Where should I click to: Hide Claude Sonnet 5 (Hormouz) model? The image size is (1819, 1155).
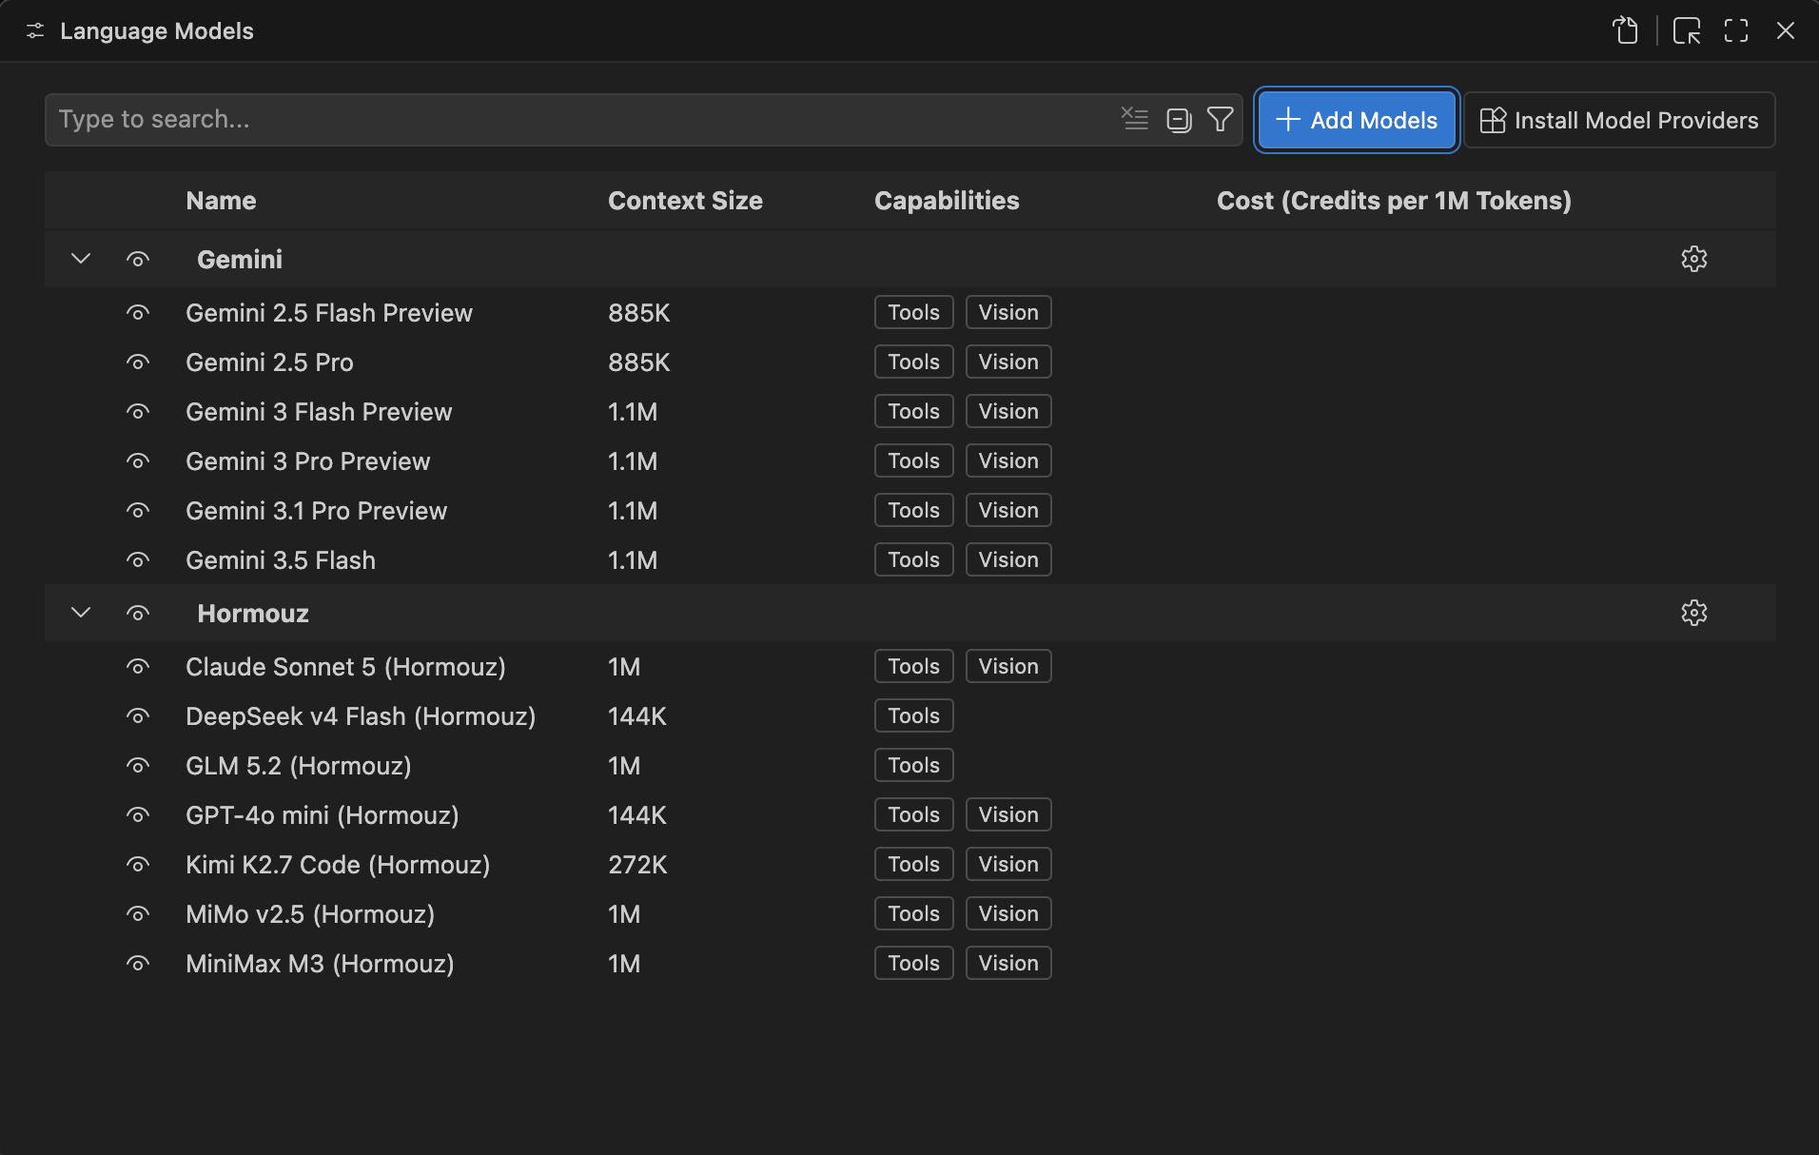click(138, 666)
